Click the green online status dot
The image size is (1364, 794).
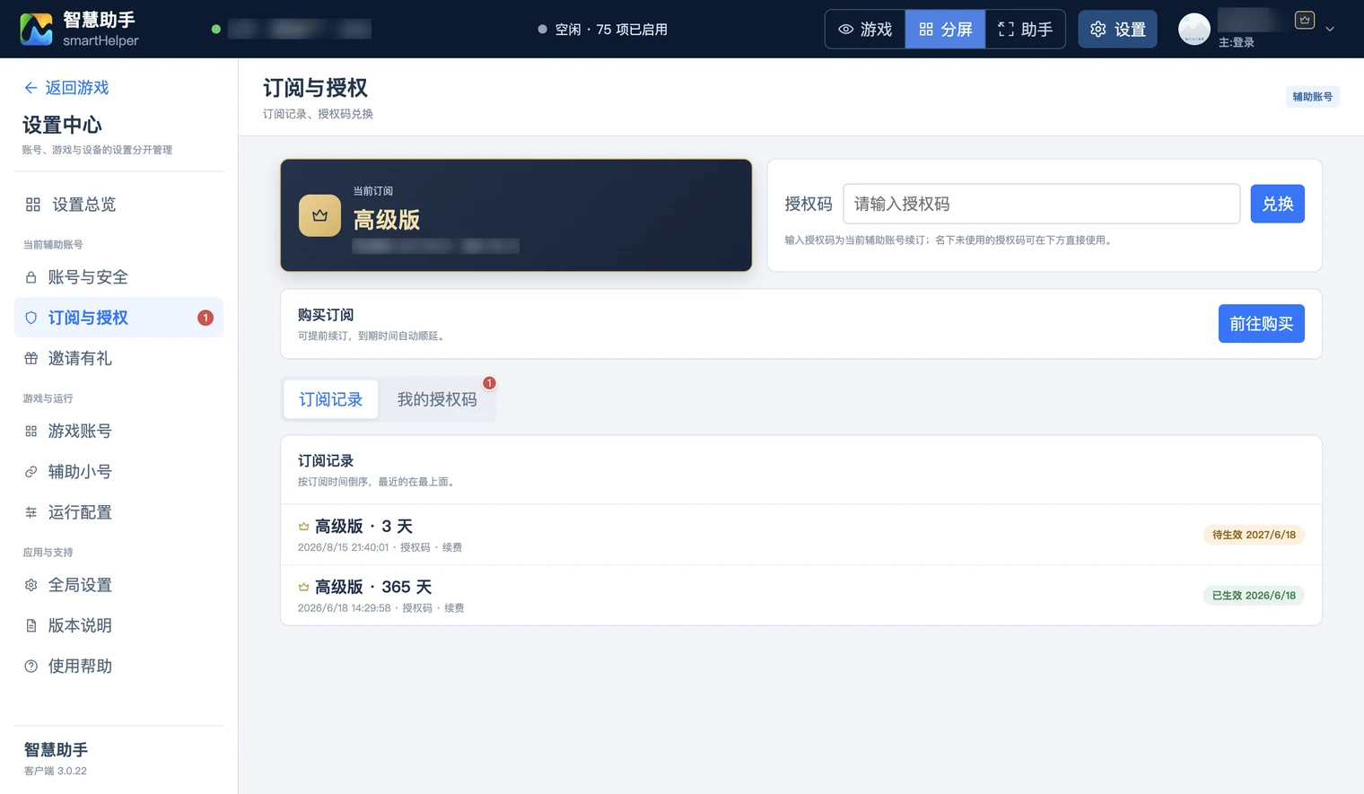216,29
